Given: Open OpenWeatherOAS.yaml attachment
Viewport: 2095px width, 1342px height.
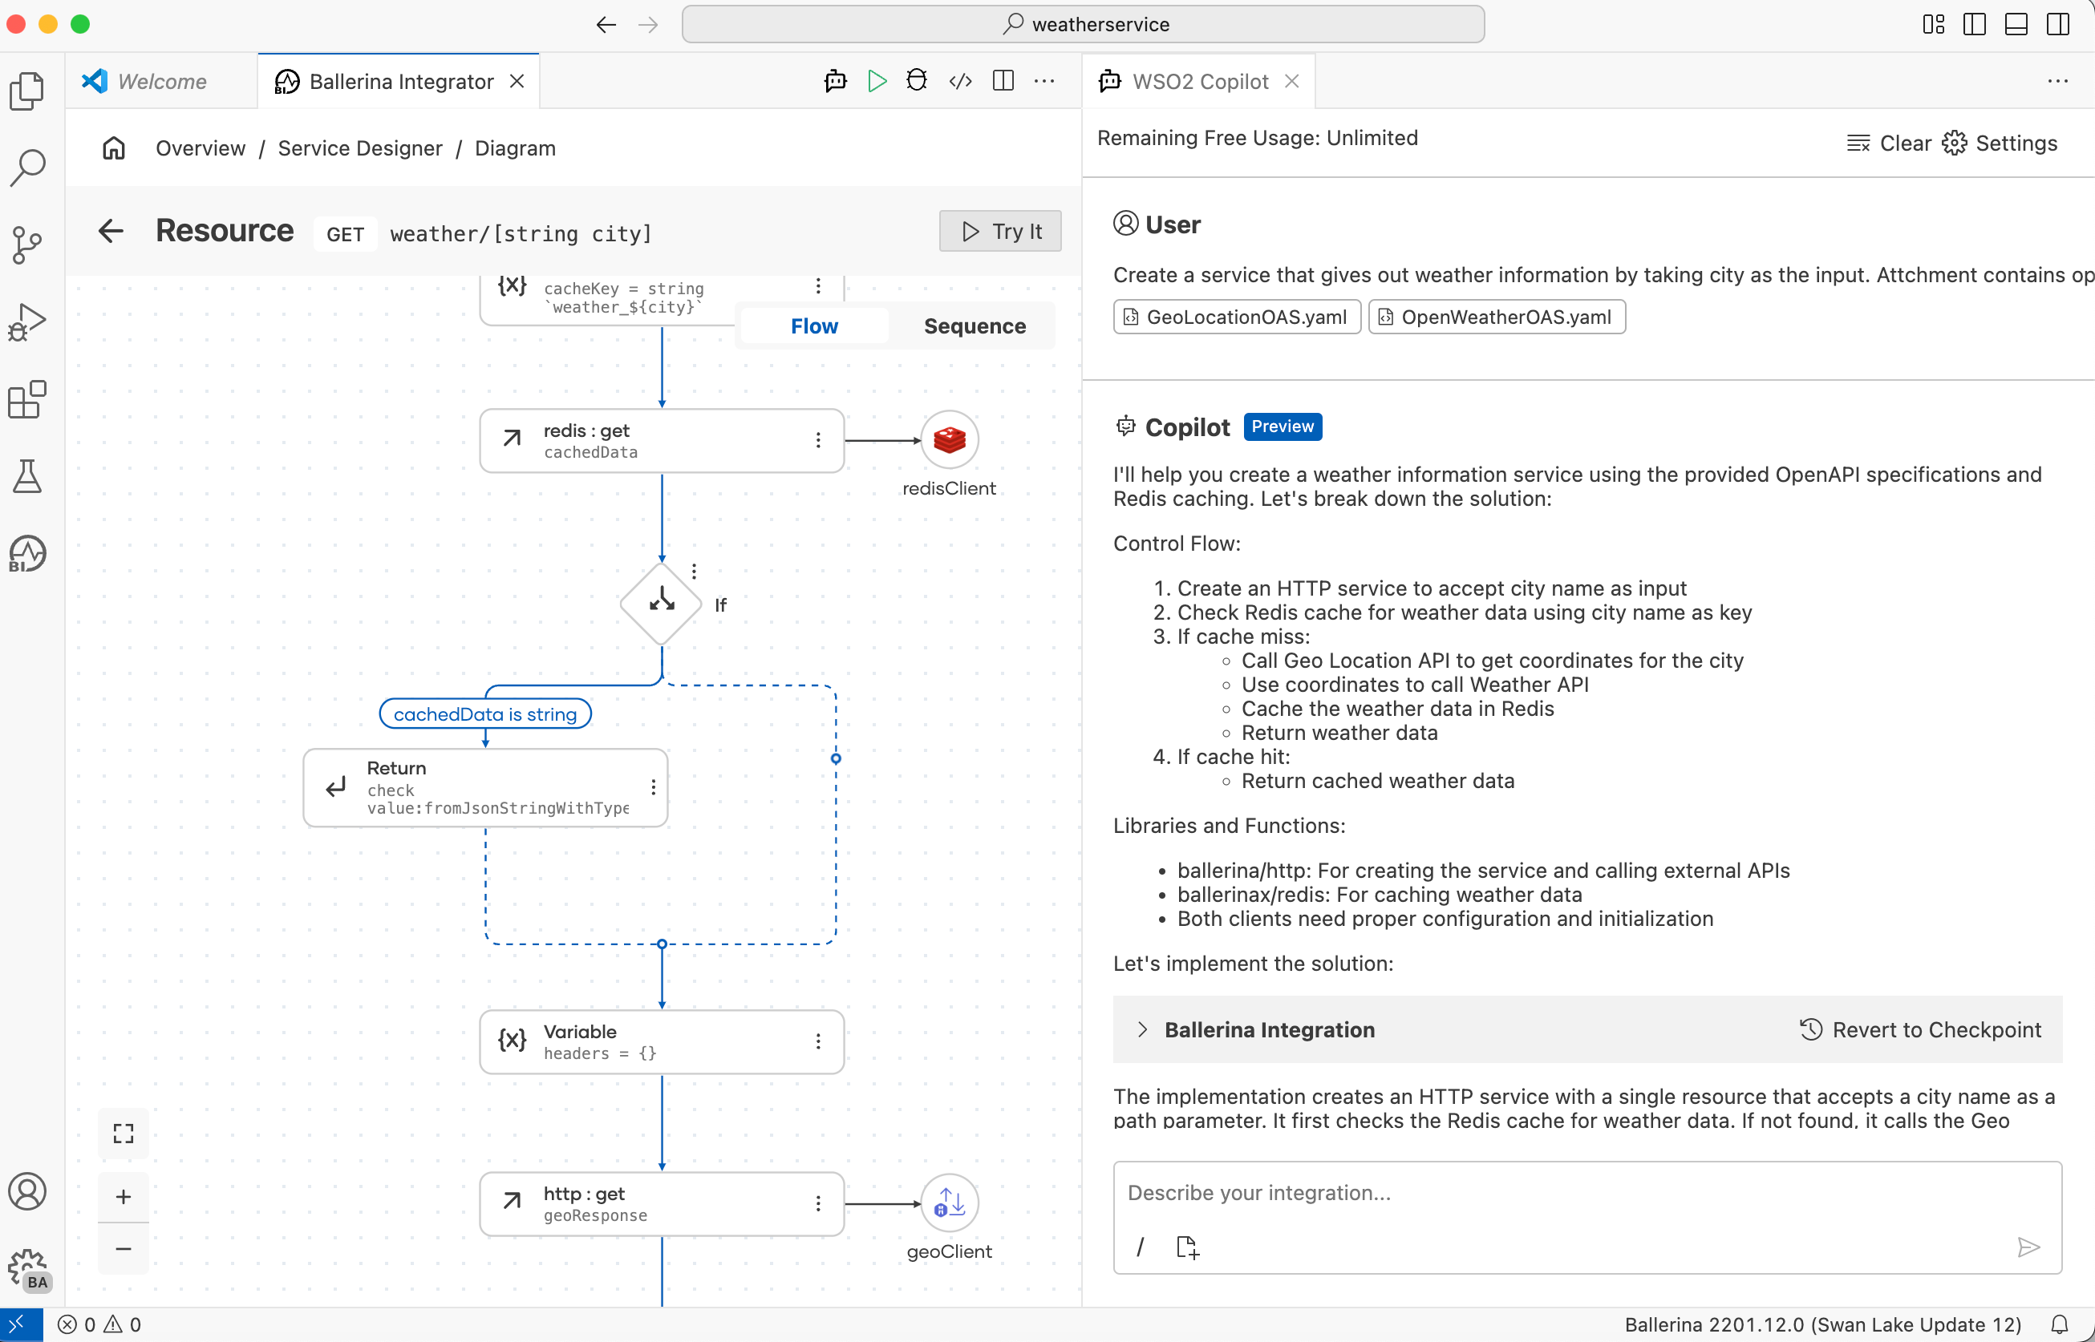Looking at the screenshot, I should tap(1497, 317).
